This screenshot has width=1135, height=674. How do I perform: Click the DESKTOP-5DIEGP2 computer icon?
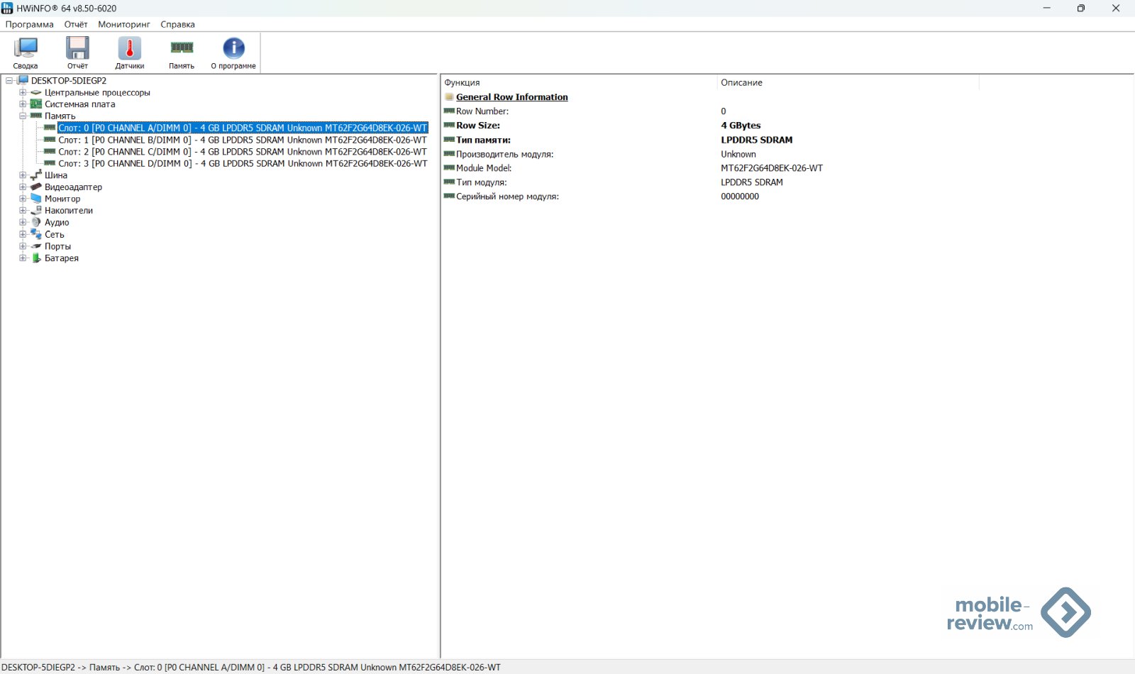tap(23, 80)
